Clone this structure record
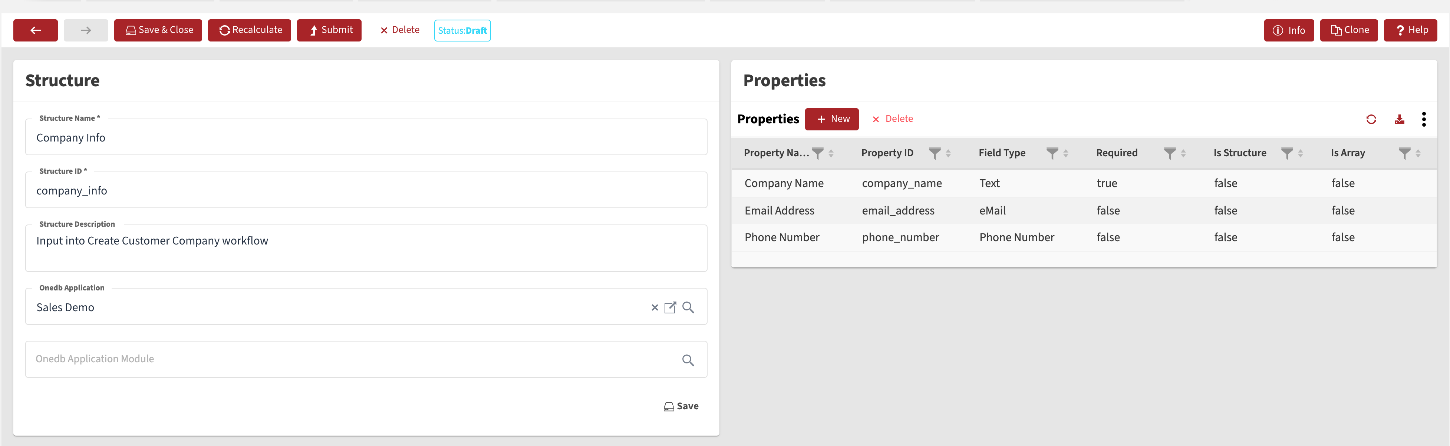 1349,30
